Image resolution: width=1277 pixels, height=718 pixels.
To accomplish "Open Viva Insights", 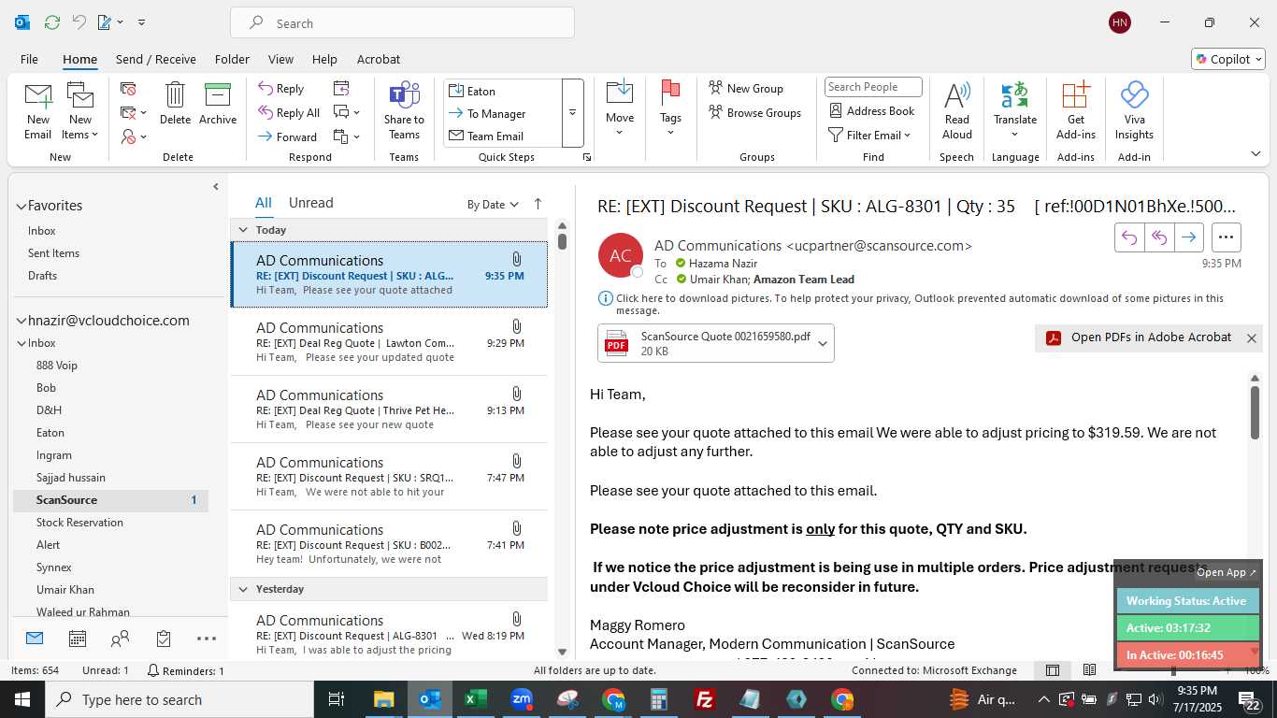I will pyautogui.click(x=1134, y=110).
